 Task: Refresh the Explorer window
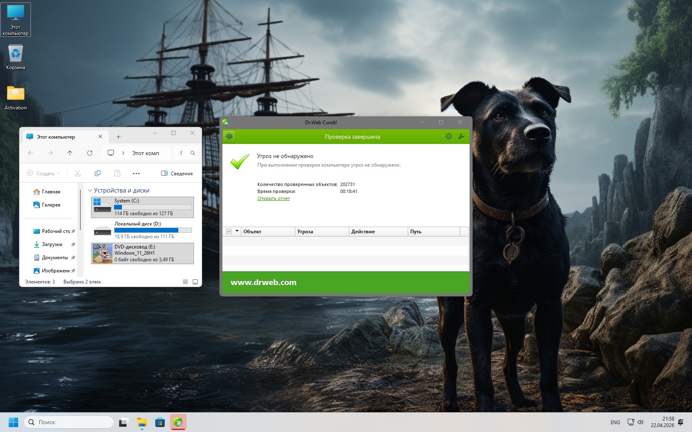(x=90, y=153)
